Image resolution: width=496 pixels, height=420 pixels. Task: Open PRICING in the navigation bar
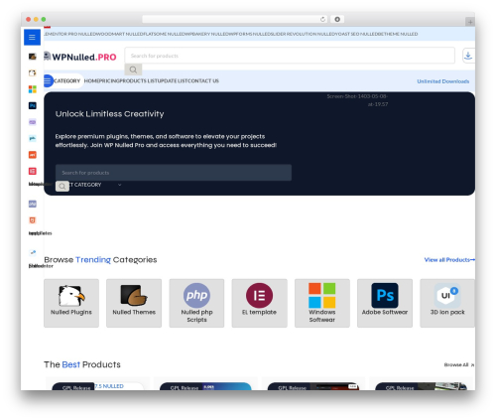(108, 81)
